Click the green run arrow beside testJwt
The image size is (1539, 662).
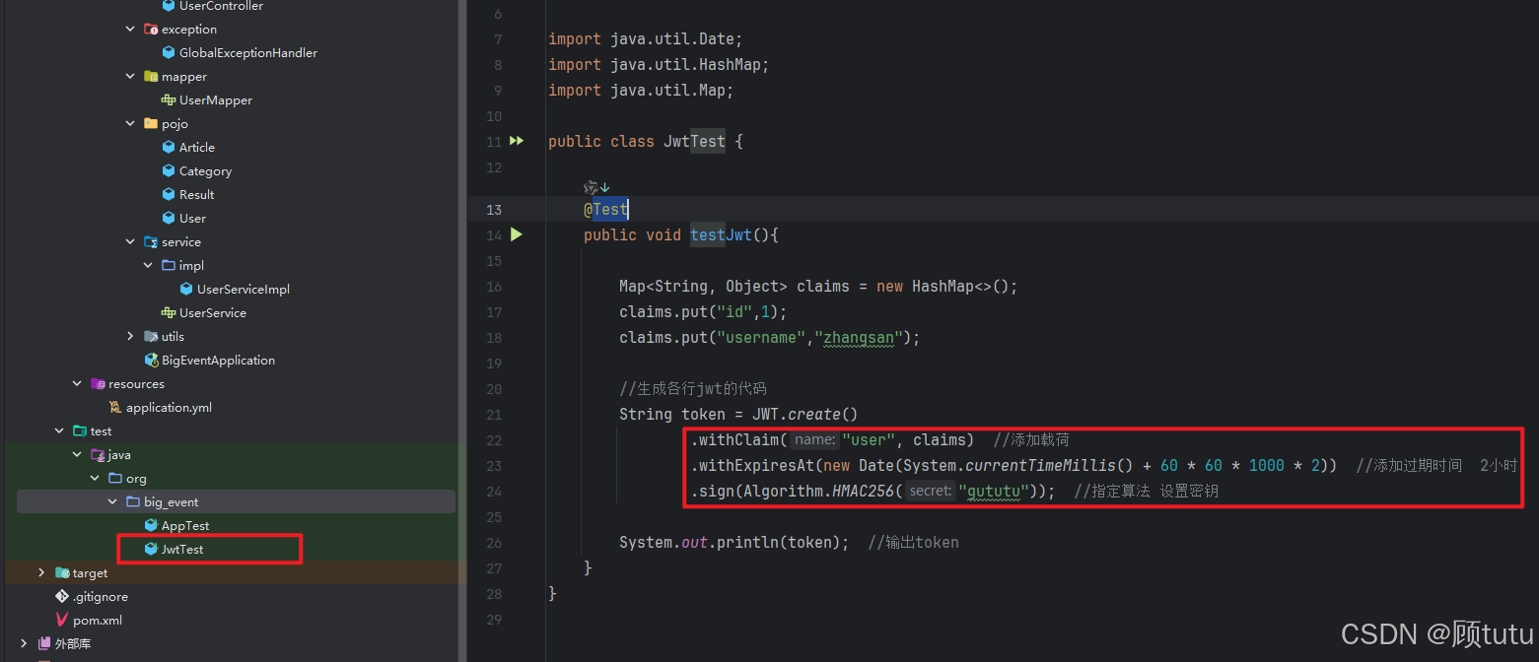click(x=517, y=234)
